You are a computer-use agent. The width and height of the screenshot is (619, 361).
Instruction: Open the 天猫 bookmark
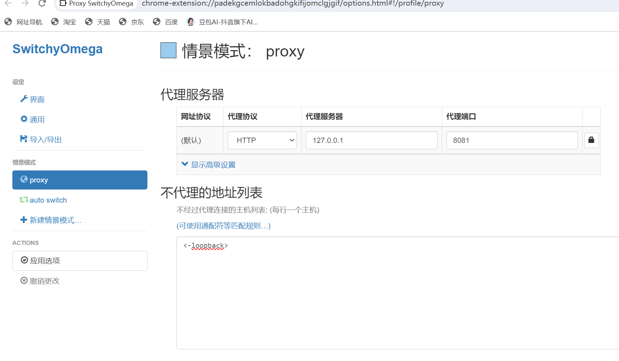click(98, 22)
